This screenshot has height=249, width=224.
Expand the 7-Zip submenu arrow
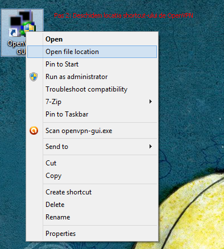click(151, 102)
